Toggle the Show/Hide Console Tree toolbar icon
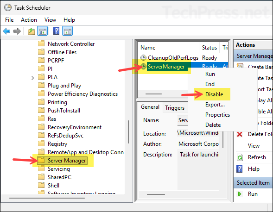273x212 pixels. click(42, 31)
